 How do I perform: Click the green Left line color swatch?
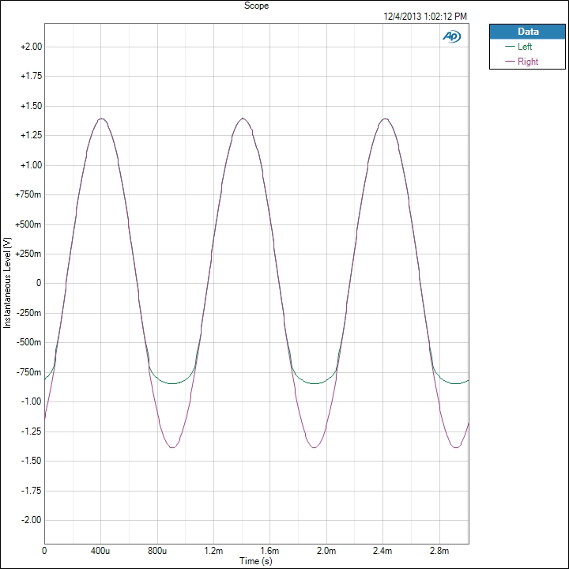click(x=509, y=47)
